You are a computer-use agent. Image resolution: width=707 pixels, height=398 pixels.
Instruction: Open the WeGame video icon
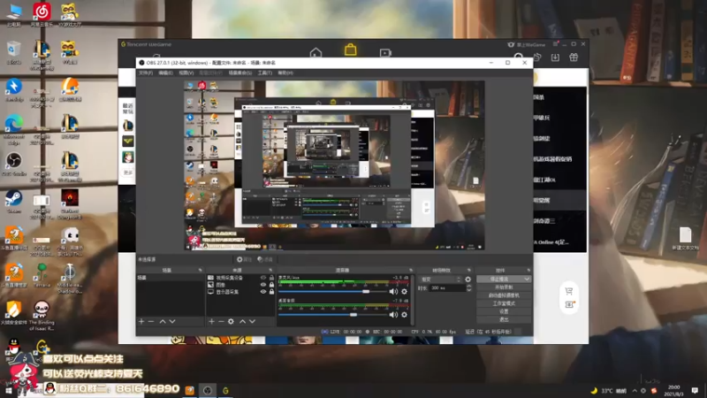385,53
